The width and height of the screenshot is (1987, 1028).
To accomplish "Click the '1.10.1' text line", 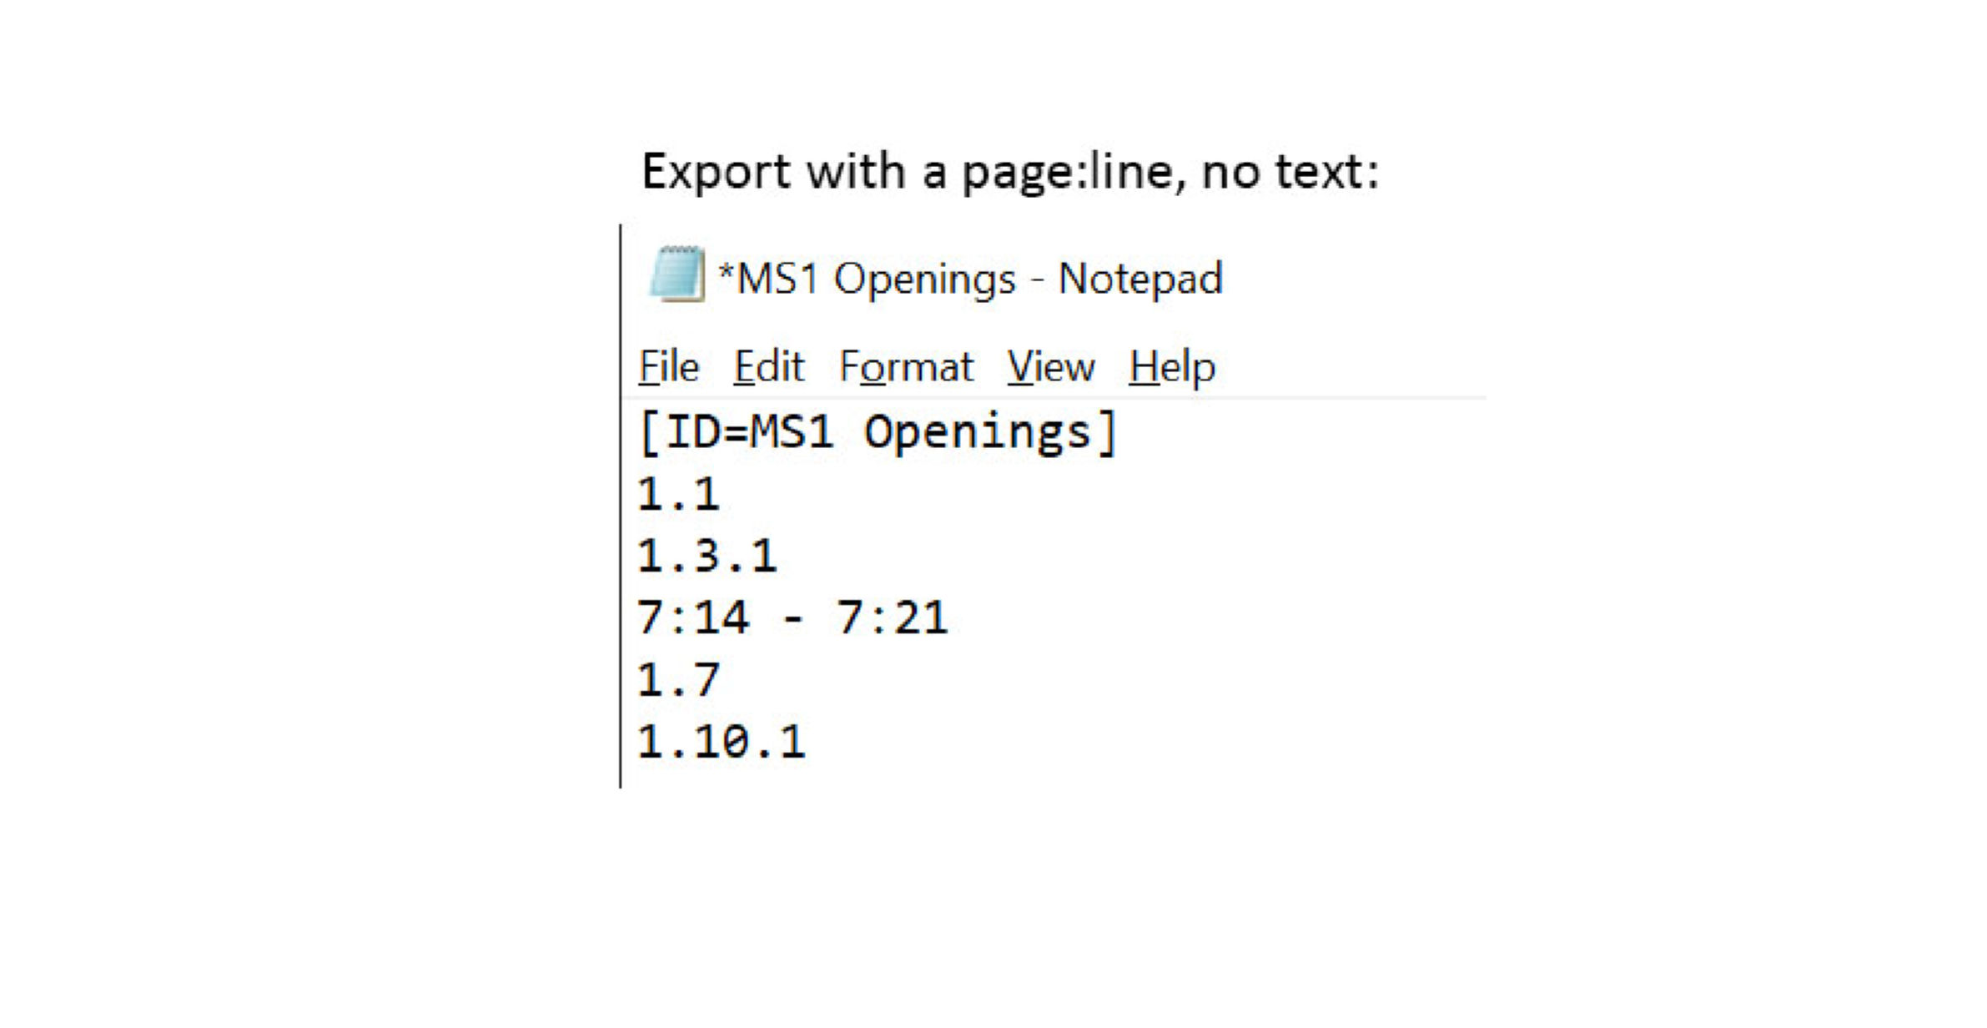I will click(722, 742).
